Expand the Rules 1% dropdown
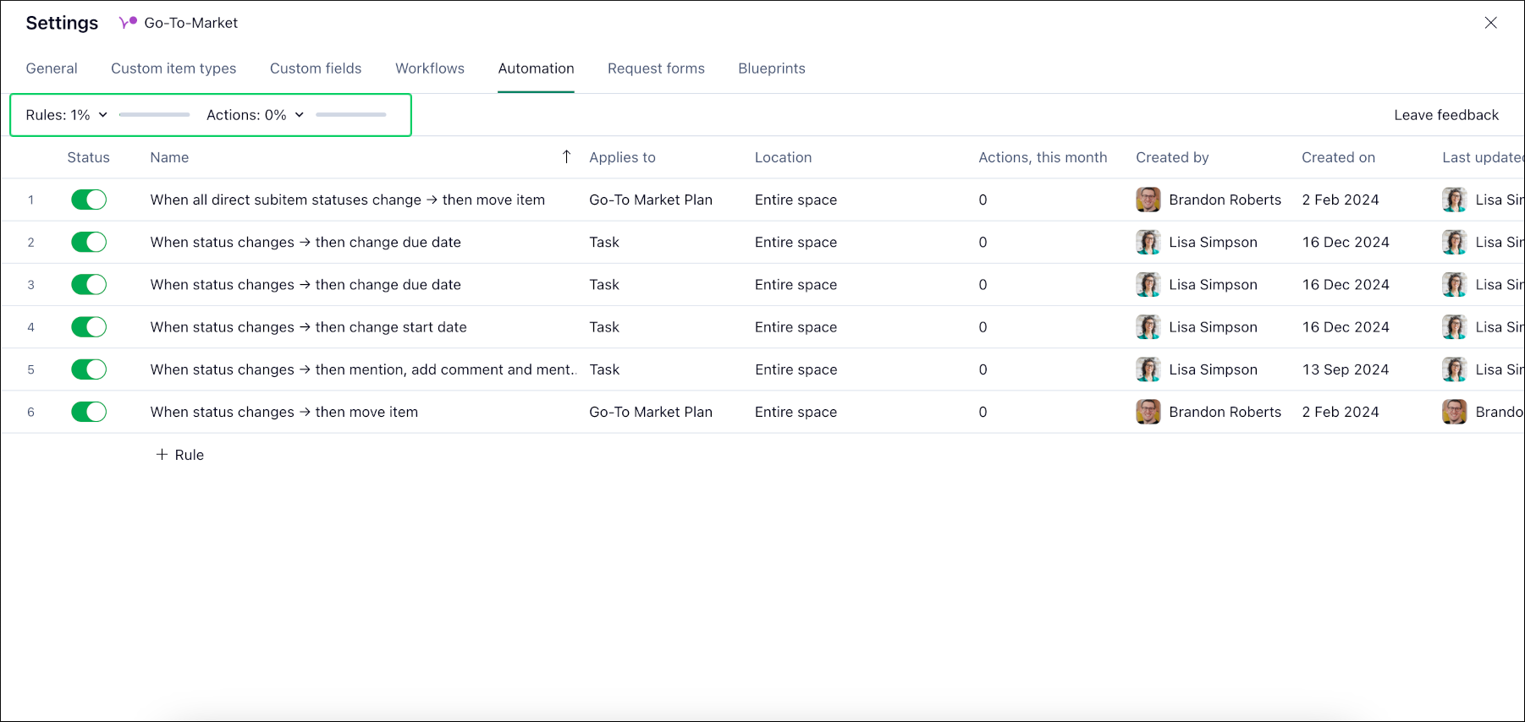This screenshot has width=1525, height=722. [67, 115]
